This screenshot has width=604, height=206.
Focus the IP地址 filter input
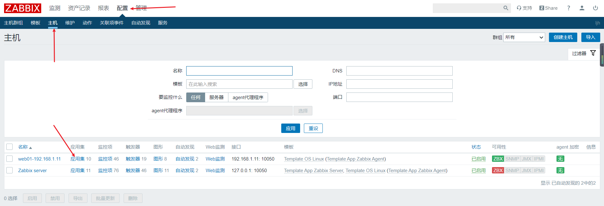[x=400, y=84]
